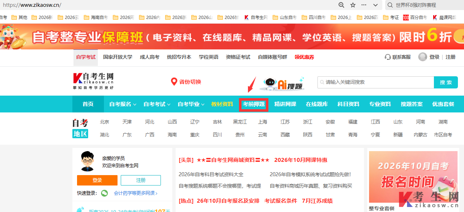This screenshot has height=212, width=464.
Task: Open 在线题库 in the navigation bar
Action: [317, 104]
